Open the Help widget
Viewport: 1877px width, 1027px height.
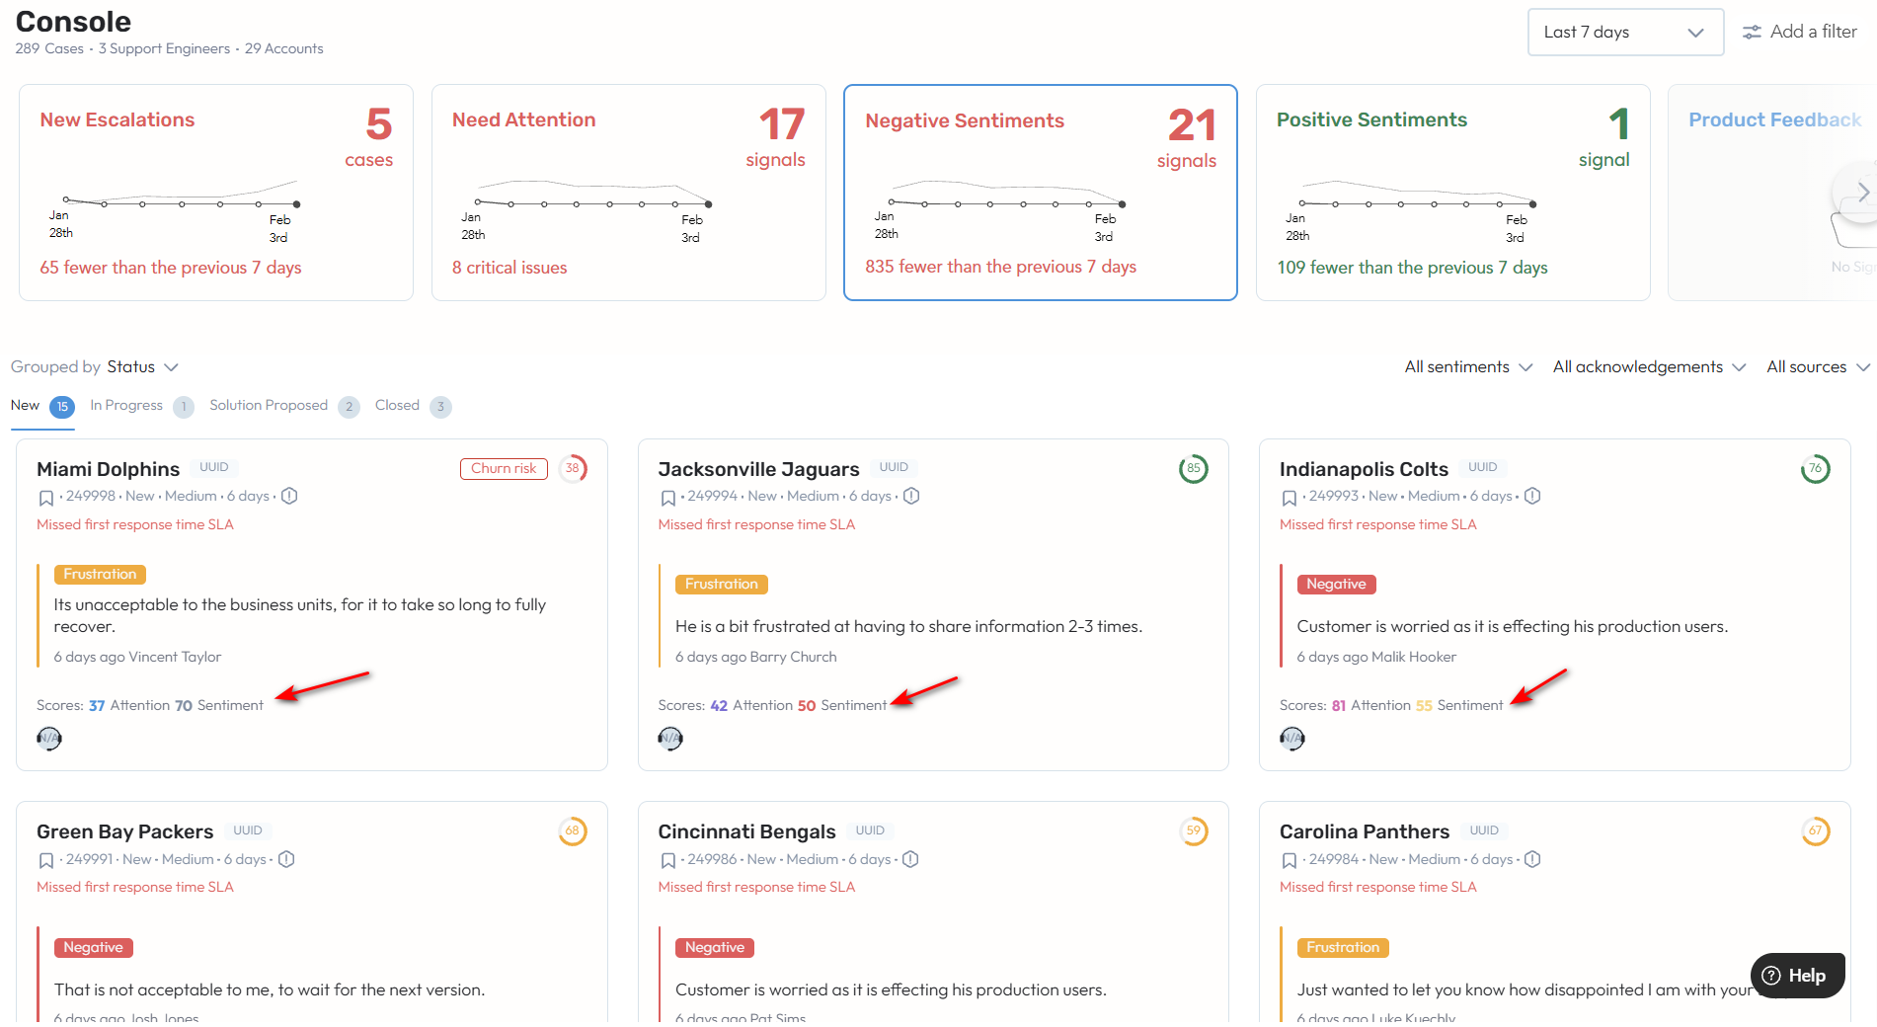point(1797,976)
